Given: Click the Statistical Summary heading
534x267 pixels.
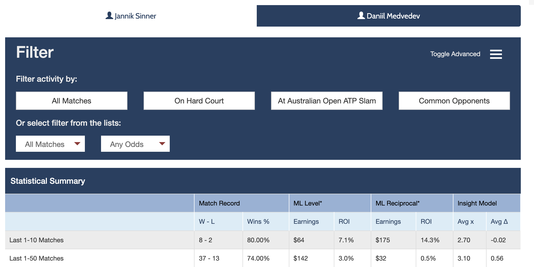Looking at the screenshot, I should pos(48,181).
